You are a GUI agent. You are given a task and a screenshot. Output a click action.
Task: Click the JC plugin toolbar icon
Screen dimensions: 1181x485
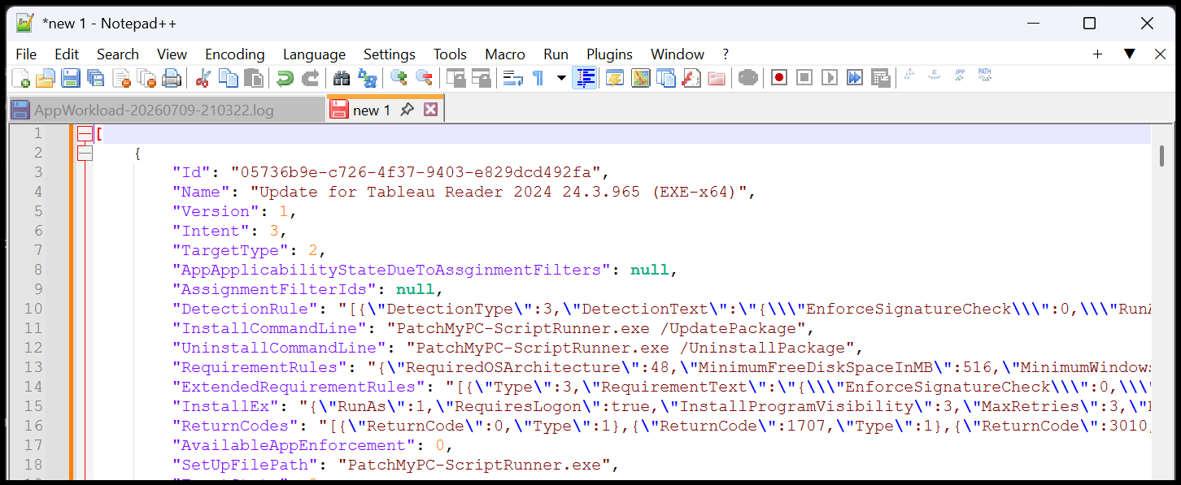click(x=935, y=75)
